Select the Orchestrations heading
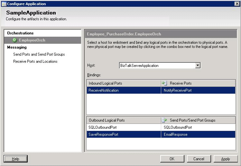Screen dimensions: 241x166 pyautogui.click(x=20, y=33)
